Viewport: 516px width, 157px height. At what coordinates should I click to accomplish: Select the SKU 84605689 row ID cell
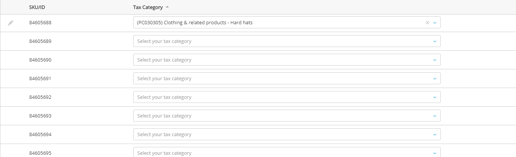click(40, 41)
